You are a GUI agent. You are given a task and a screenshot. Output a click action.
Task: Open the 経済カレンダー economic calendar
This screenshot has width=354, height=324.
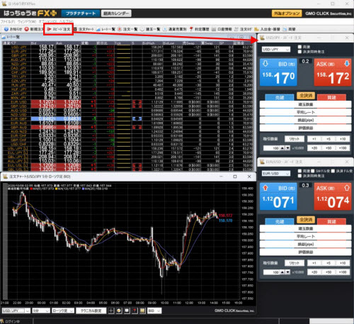coord(116,13)
